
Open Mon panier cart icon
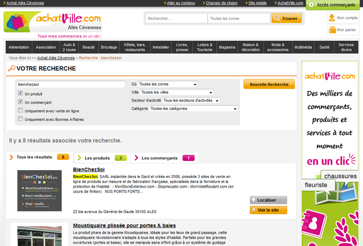click(332, 29)
